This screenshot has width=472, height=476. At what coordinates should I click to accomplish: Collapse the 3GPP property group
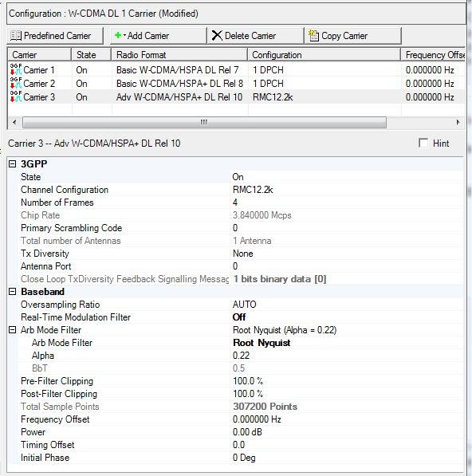coord(12,164)
